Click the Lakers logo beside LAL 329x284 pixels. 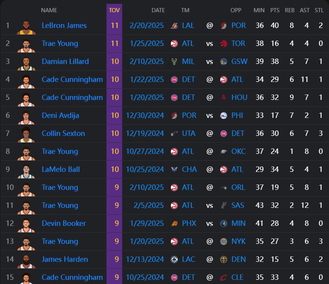174,26
